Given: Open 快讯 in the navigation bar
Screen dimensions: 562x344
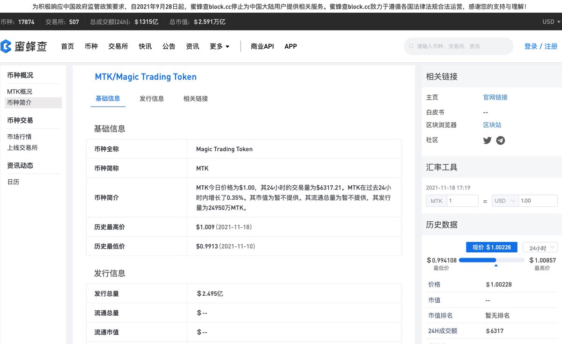Looking at the screenshot, I should tap(145, 46).
